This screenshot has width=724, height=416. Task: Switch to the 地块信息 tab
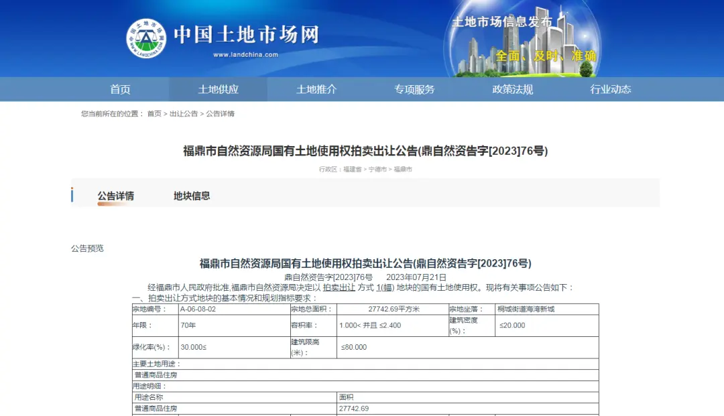(192, 196)
